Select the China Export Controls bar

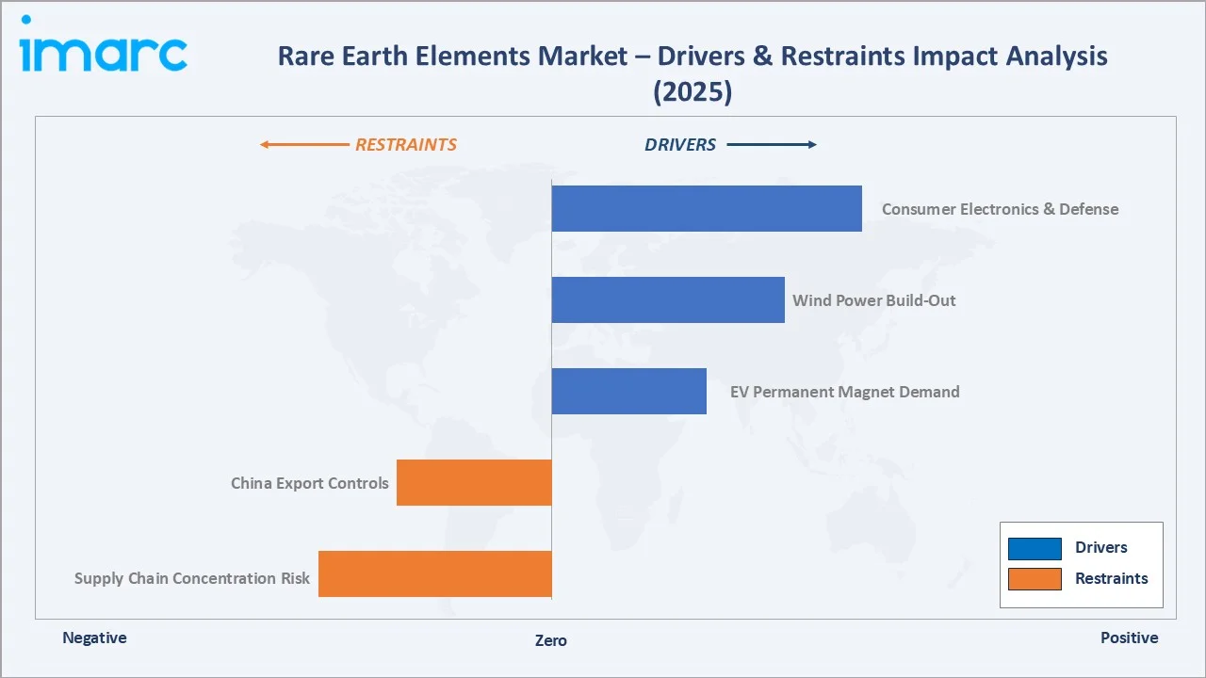point(474,482)
